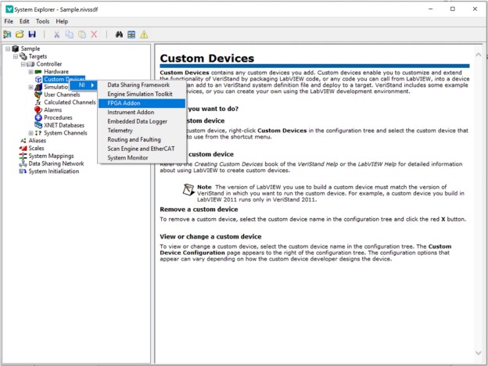Open the Help menu

(62, 21)
